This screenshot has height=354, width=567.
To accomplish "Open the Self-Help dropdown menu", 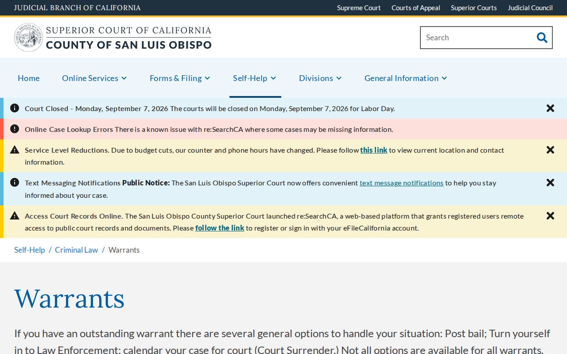I will coord(255,78).
